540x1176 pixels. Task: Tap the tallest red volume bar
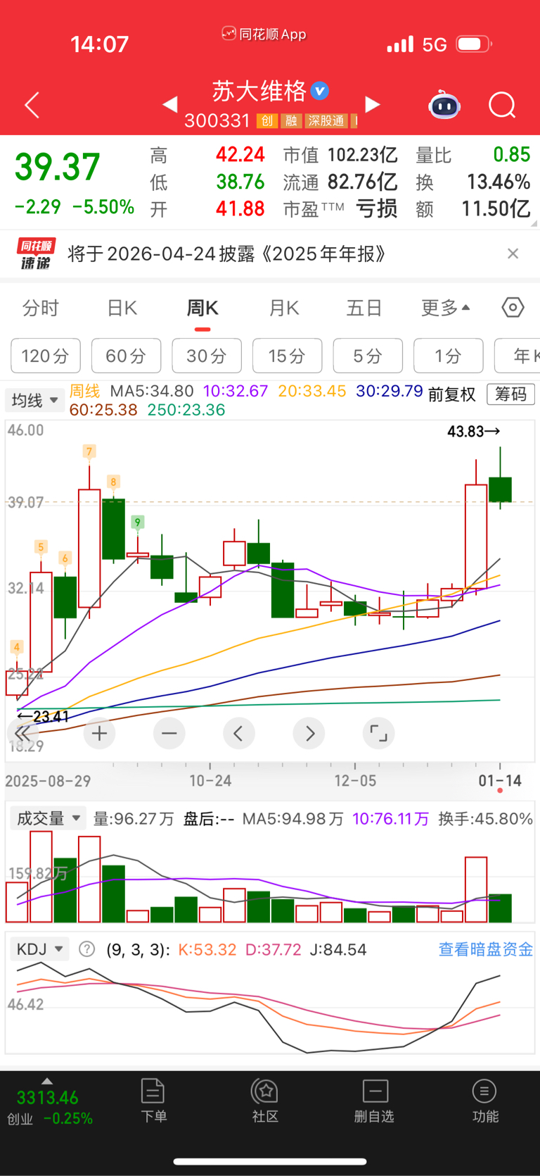(41, 877)
